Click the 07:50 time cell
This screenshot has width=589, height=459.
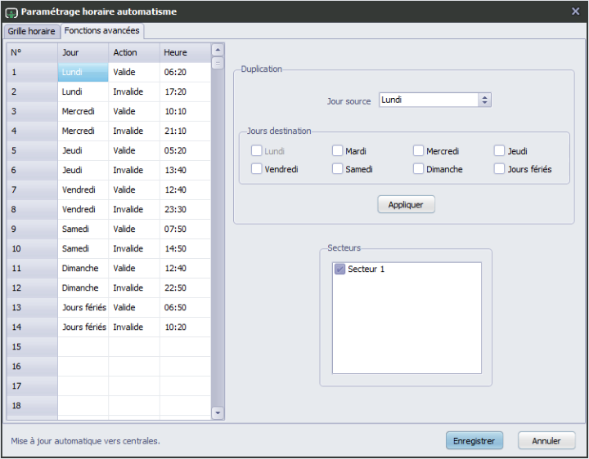coord(185,229)
